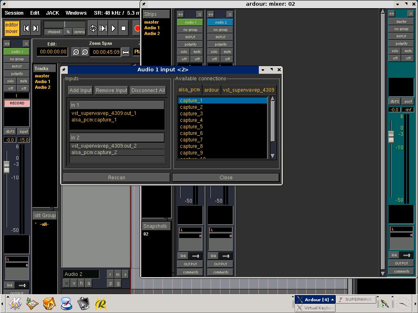Select capture_5 in available connections

[x=222, y=127]
